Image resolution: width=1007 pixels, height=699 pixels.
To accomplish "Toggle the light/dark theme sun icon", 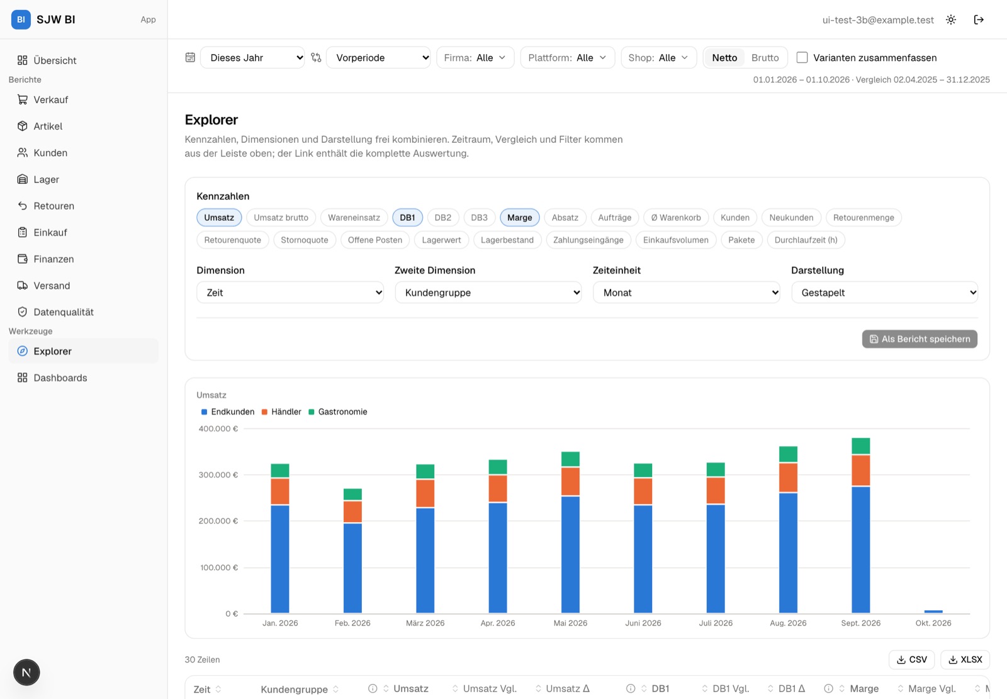I will tap(951, 20).
